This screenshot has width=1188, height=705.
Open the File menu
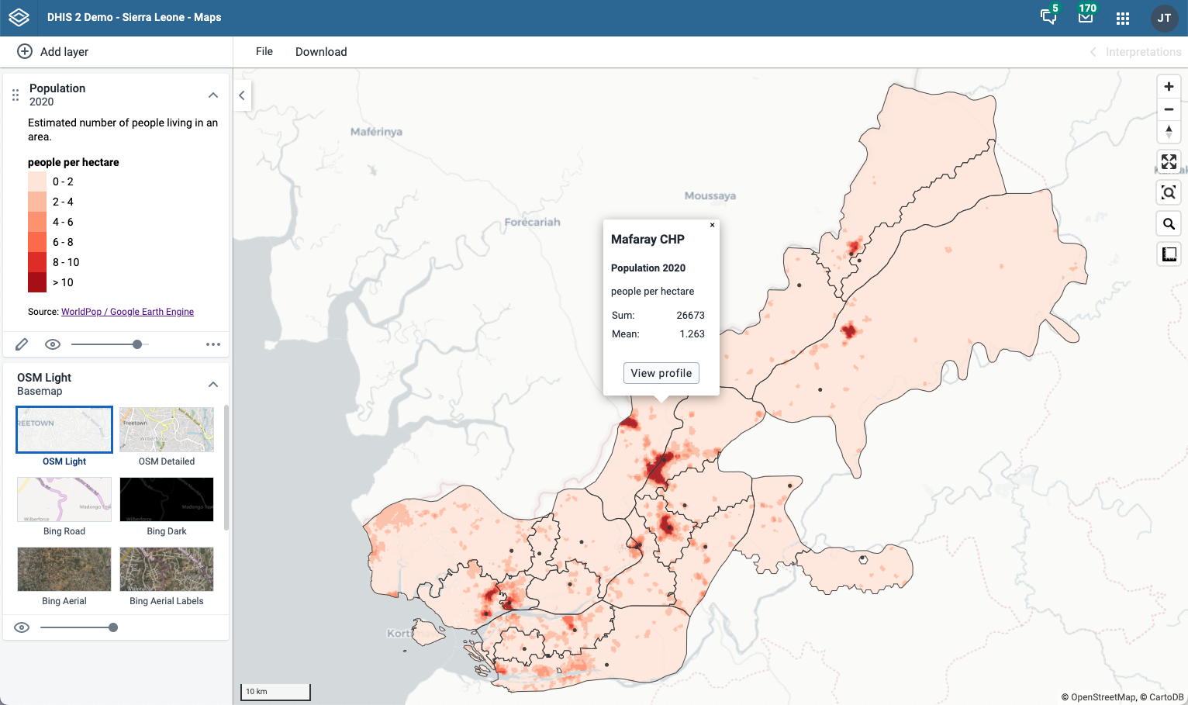[264, 51]
